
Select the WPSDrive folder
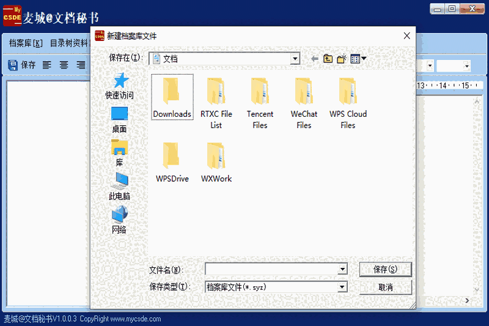tap(172, 162)
